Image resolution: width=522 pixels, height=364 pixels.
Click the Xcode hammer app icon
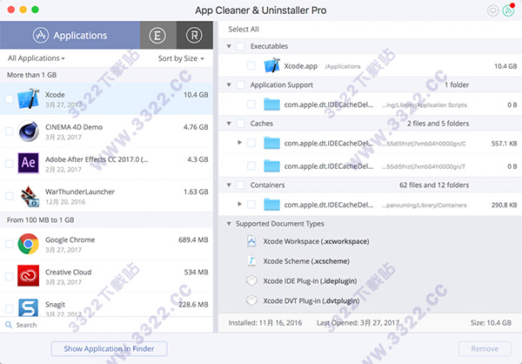(x=29, y=98)
